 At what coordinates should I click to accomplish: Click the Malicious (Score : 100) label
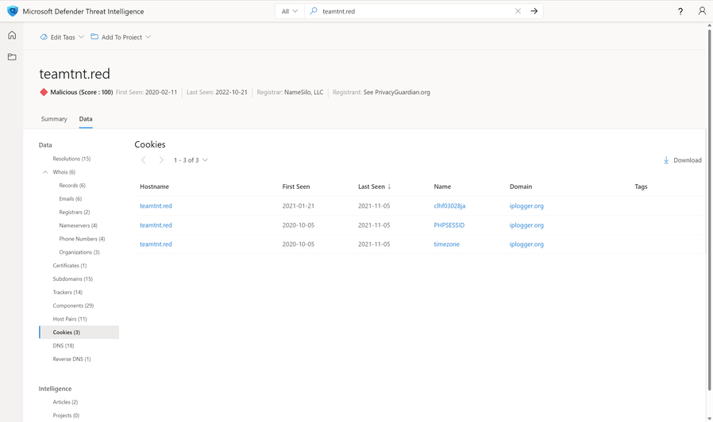coord(82,92)
